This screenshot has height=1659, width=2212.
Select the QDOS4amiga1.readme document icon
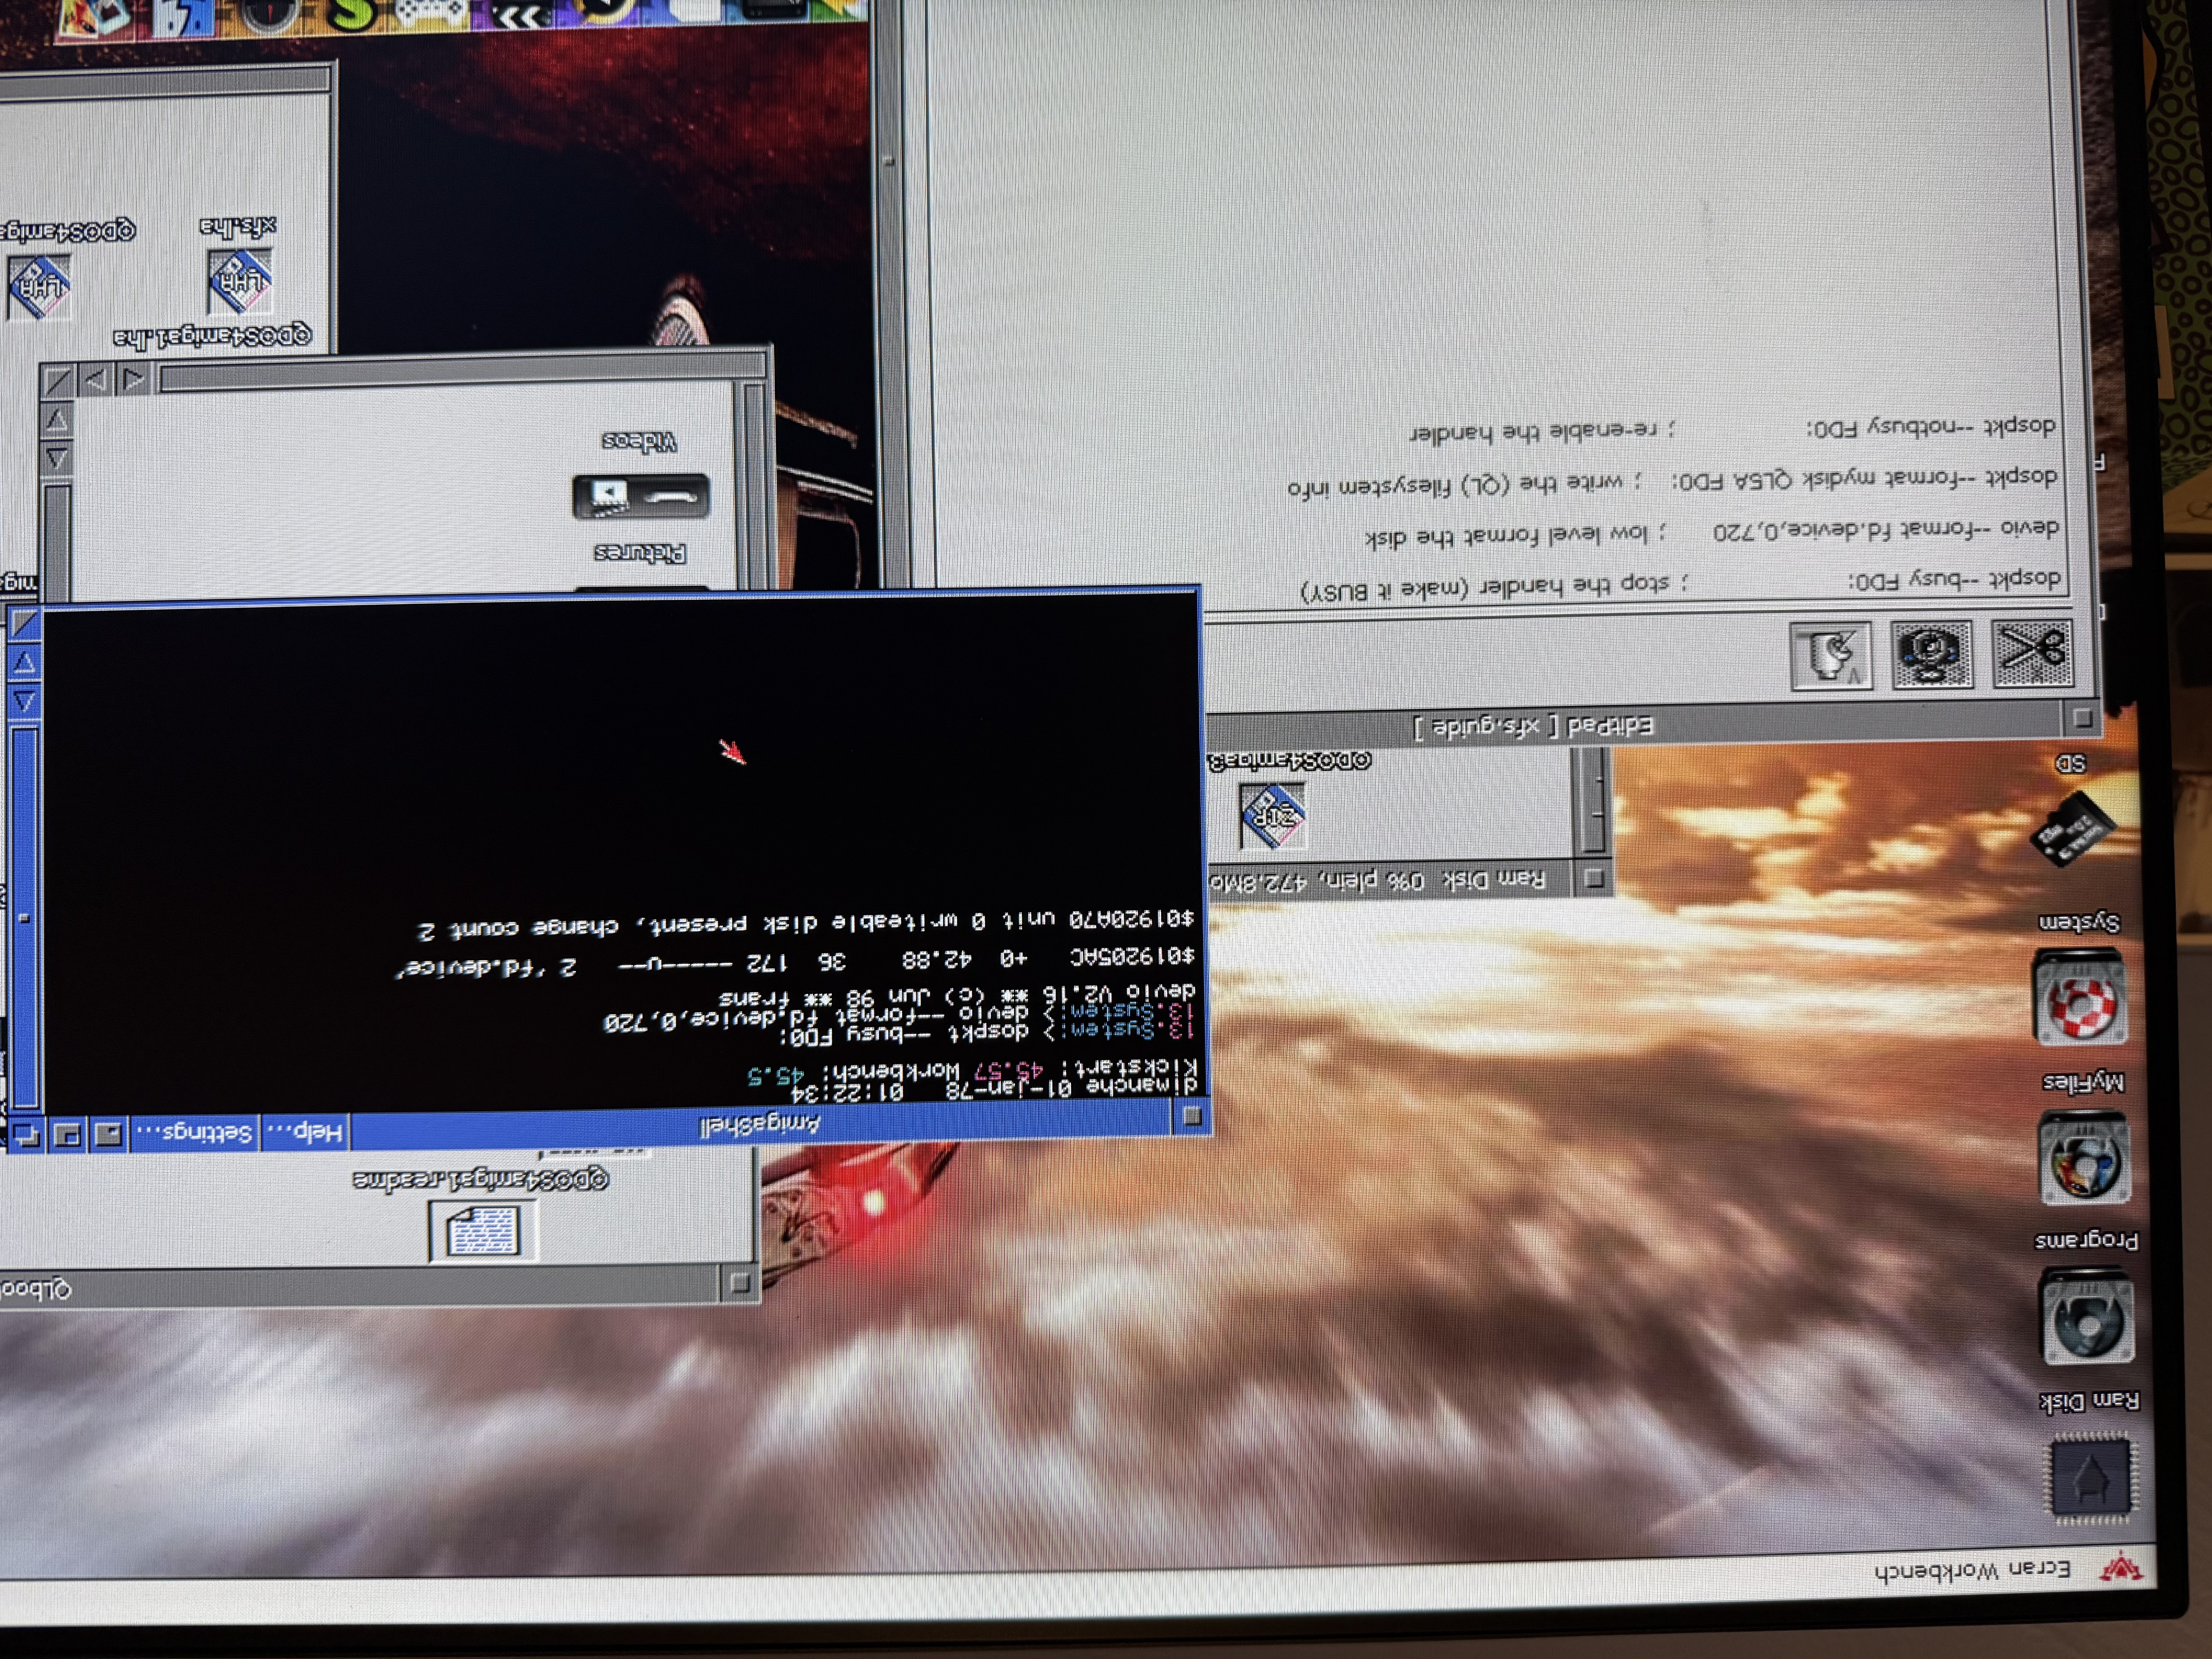coord(482,1230)
